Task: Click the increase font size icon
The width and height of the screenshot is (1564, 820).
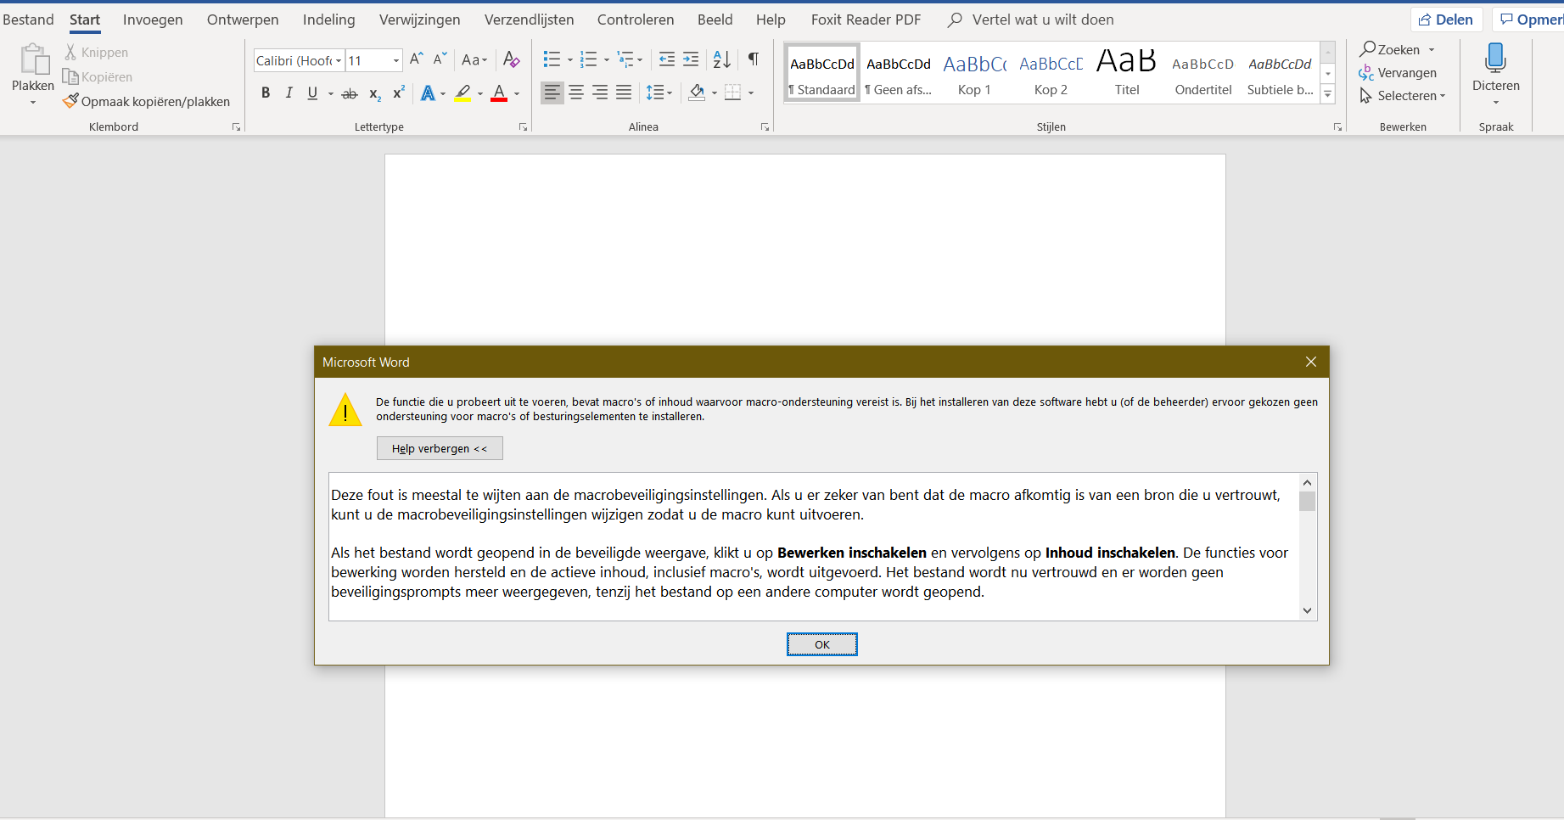Action: [x=416, y=59]
